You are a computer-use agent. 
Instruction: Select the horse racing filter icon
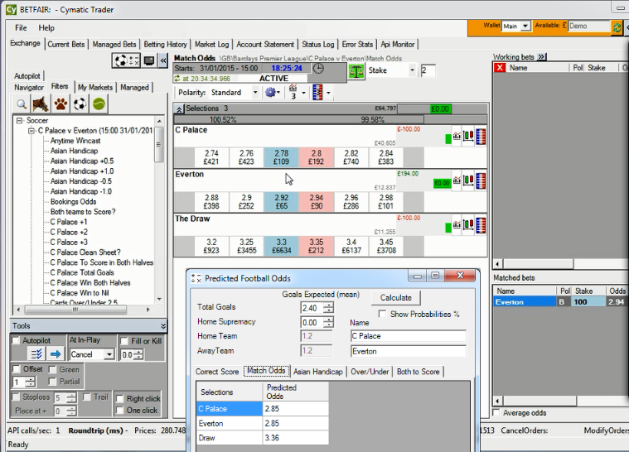[x=41, y=104]
